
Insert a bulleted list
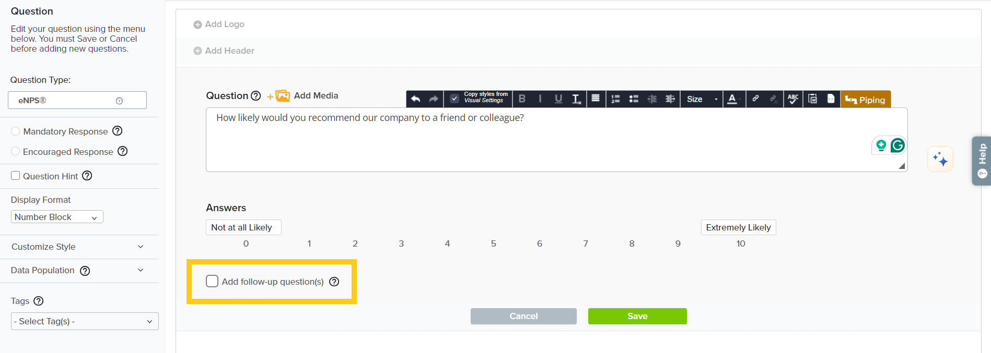pyautogui.click(x=634, y=99)
